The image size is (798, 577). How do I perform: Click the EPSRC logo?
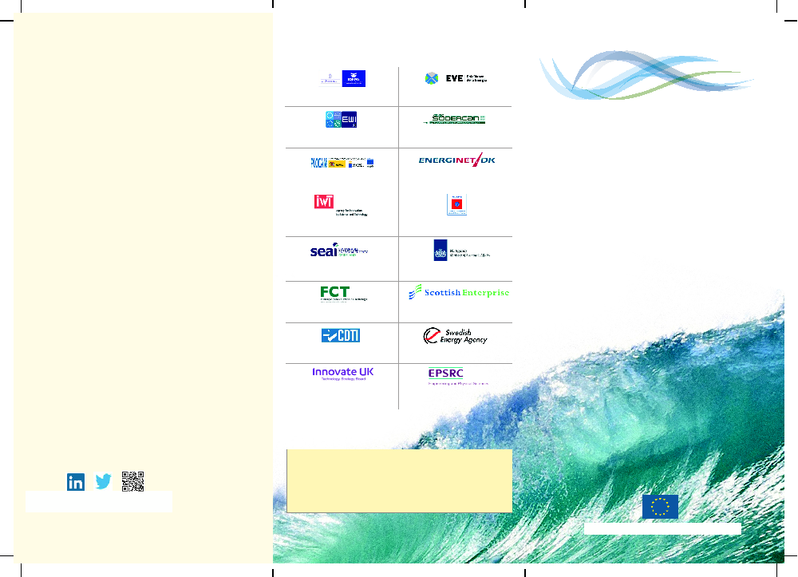tap(458, 377)
